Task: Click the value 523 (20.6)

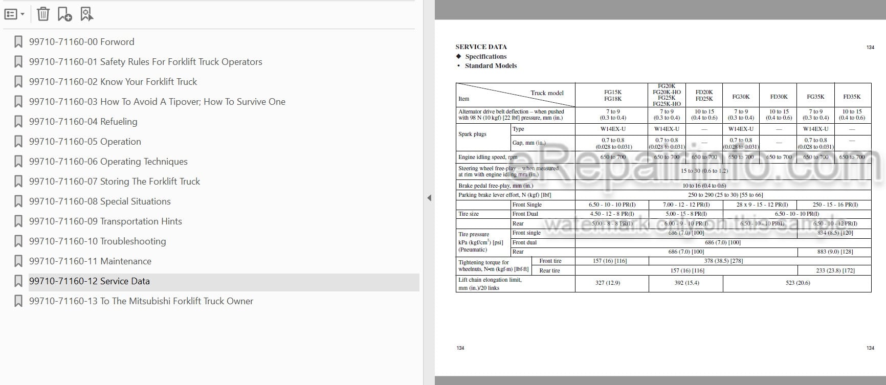Action: click(x=798, y=283)
